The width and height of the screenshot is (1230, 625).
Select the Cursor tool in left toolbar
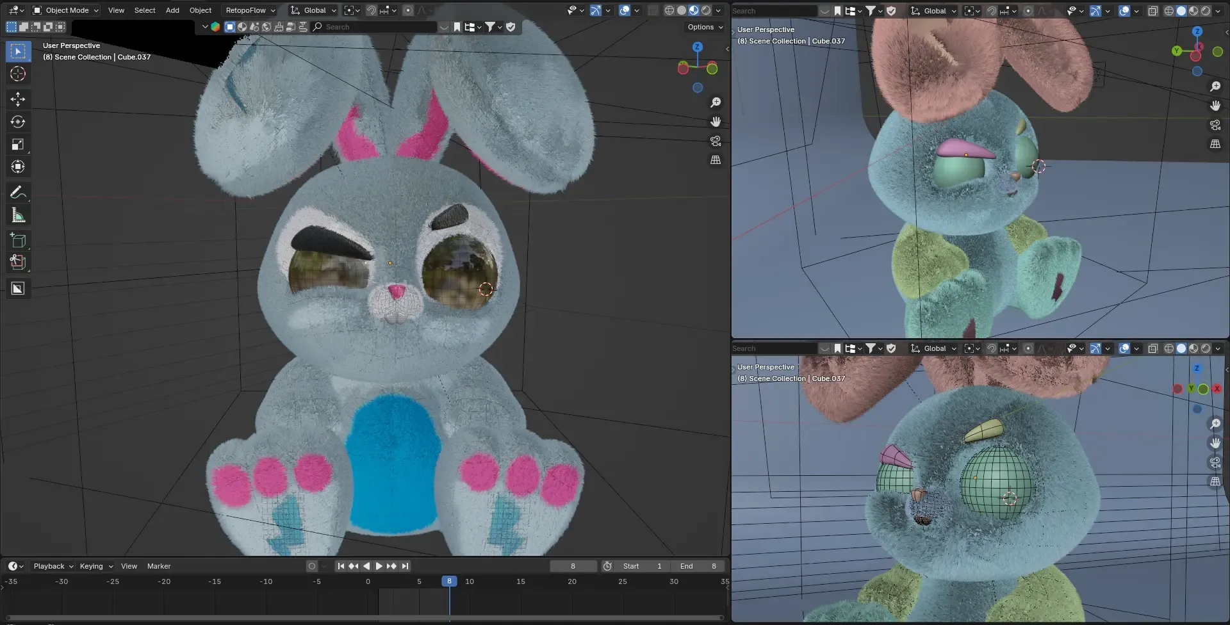pyautogui.click(x=18, y=74)
